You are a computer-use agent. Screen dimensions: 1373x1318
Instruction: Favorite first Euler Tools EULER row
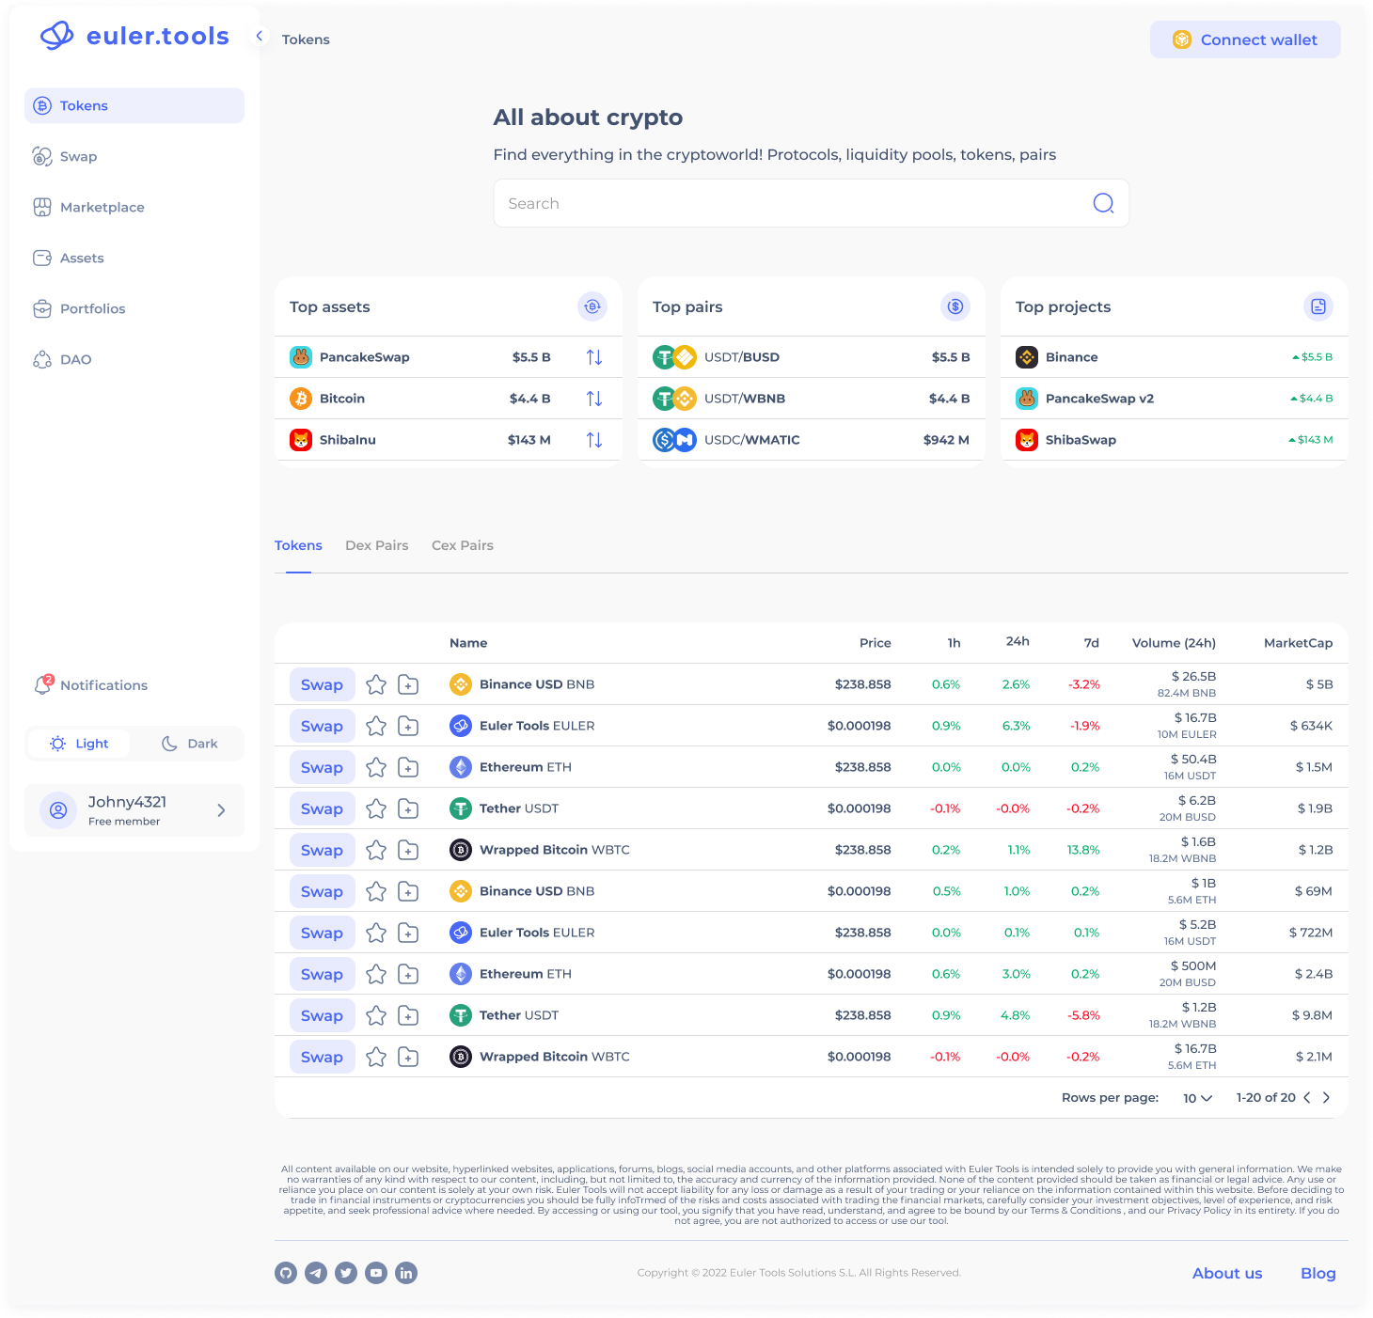[x=376, y=726]
